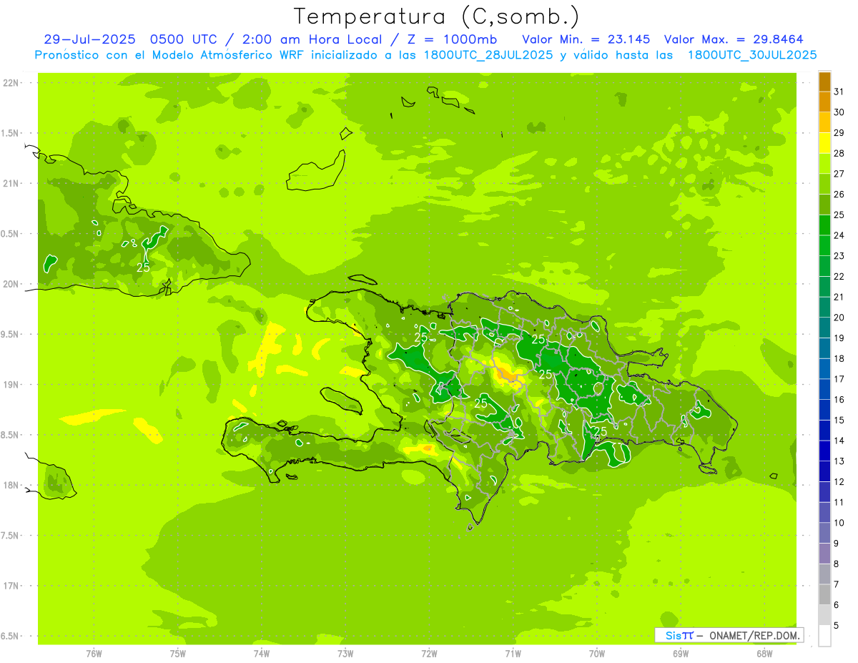Click the "17N" latitude label

11,586
